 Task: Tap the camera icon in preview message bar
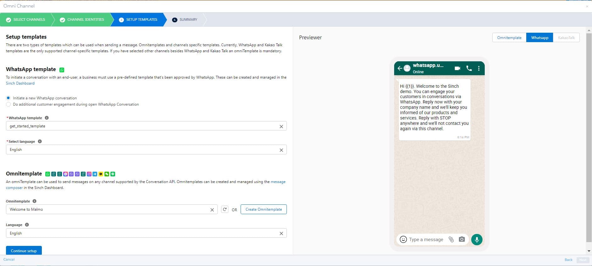point(462,239)
